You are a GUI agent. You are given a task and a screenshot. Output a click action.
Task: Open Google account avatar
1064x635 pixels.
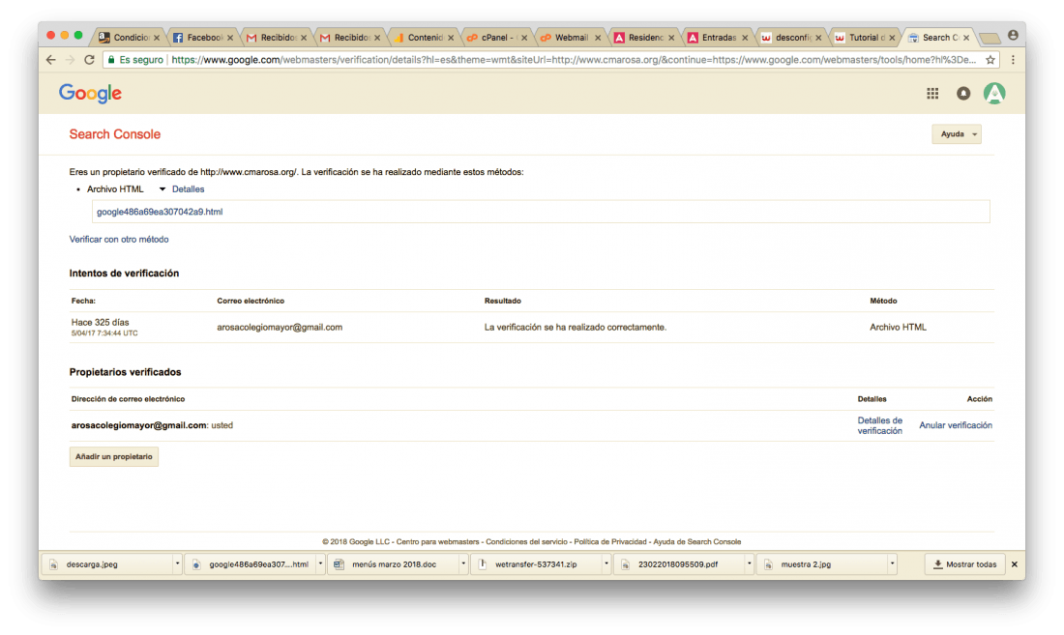994,94
